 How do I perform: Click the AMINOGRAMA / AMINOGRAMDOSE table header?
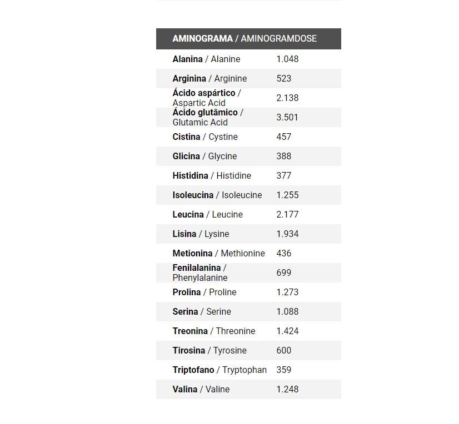pos(245,39)
